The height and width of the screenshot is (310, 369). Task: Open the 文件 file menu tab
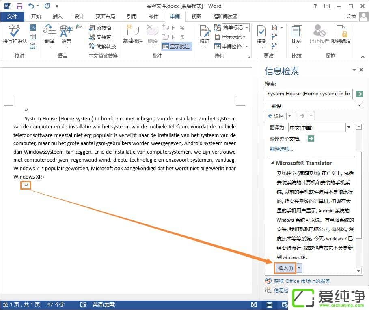pyautogui.click(x=12, y=16)
